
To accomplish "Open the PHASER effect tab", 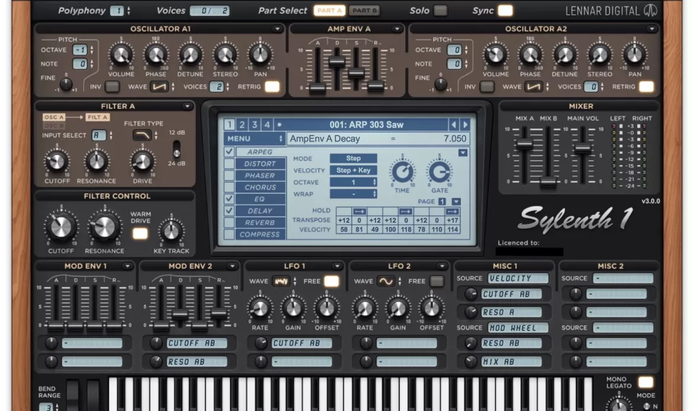I will [x=260, y=175].
